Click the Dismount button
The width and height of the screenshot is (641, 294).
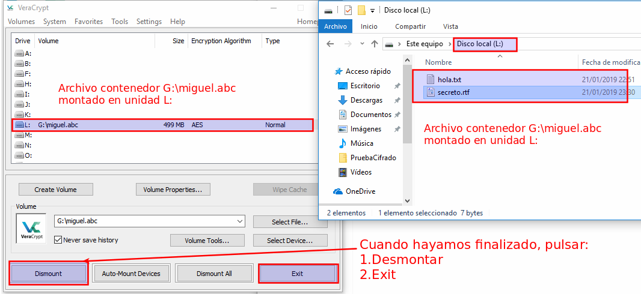click(x=48, y=274)
